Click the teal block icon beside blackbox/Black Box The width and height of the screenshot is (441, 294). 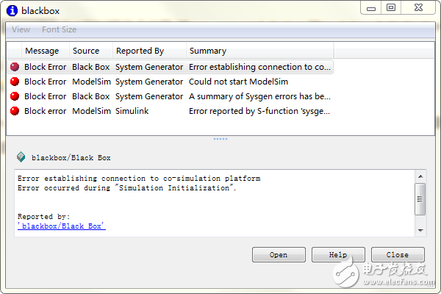(x=21, y=157)
